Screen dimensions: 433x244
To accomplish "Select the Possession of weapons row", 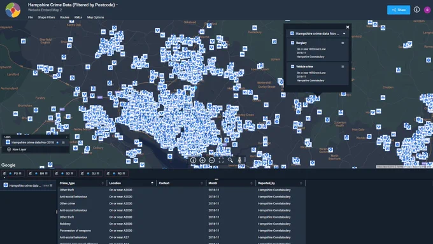I will click(x=181, y=231).
